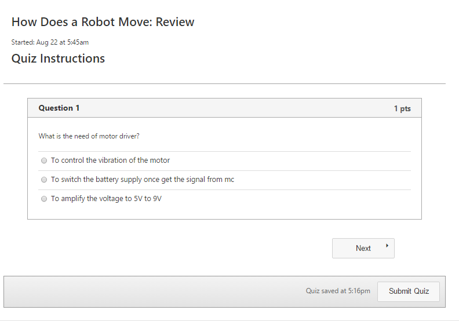The height and width of the screenshot is (321, 459).
Task: Click question text "What is the need of motor driver?"
Action: [89, 136]
